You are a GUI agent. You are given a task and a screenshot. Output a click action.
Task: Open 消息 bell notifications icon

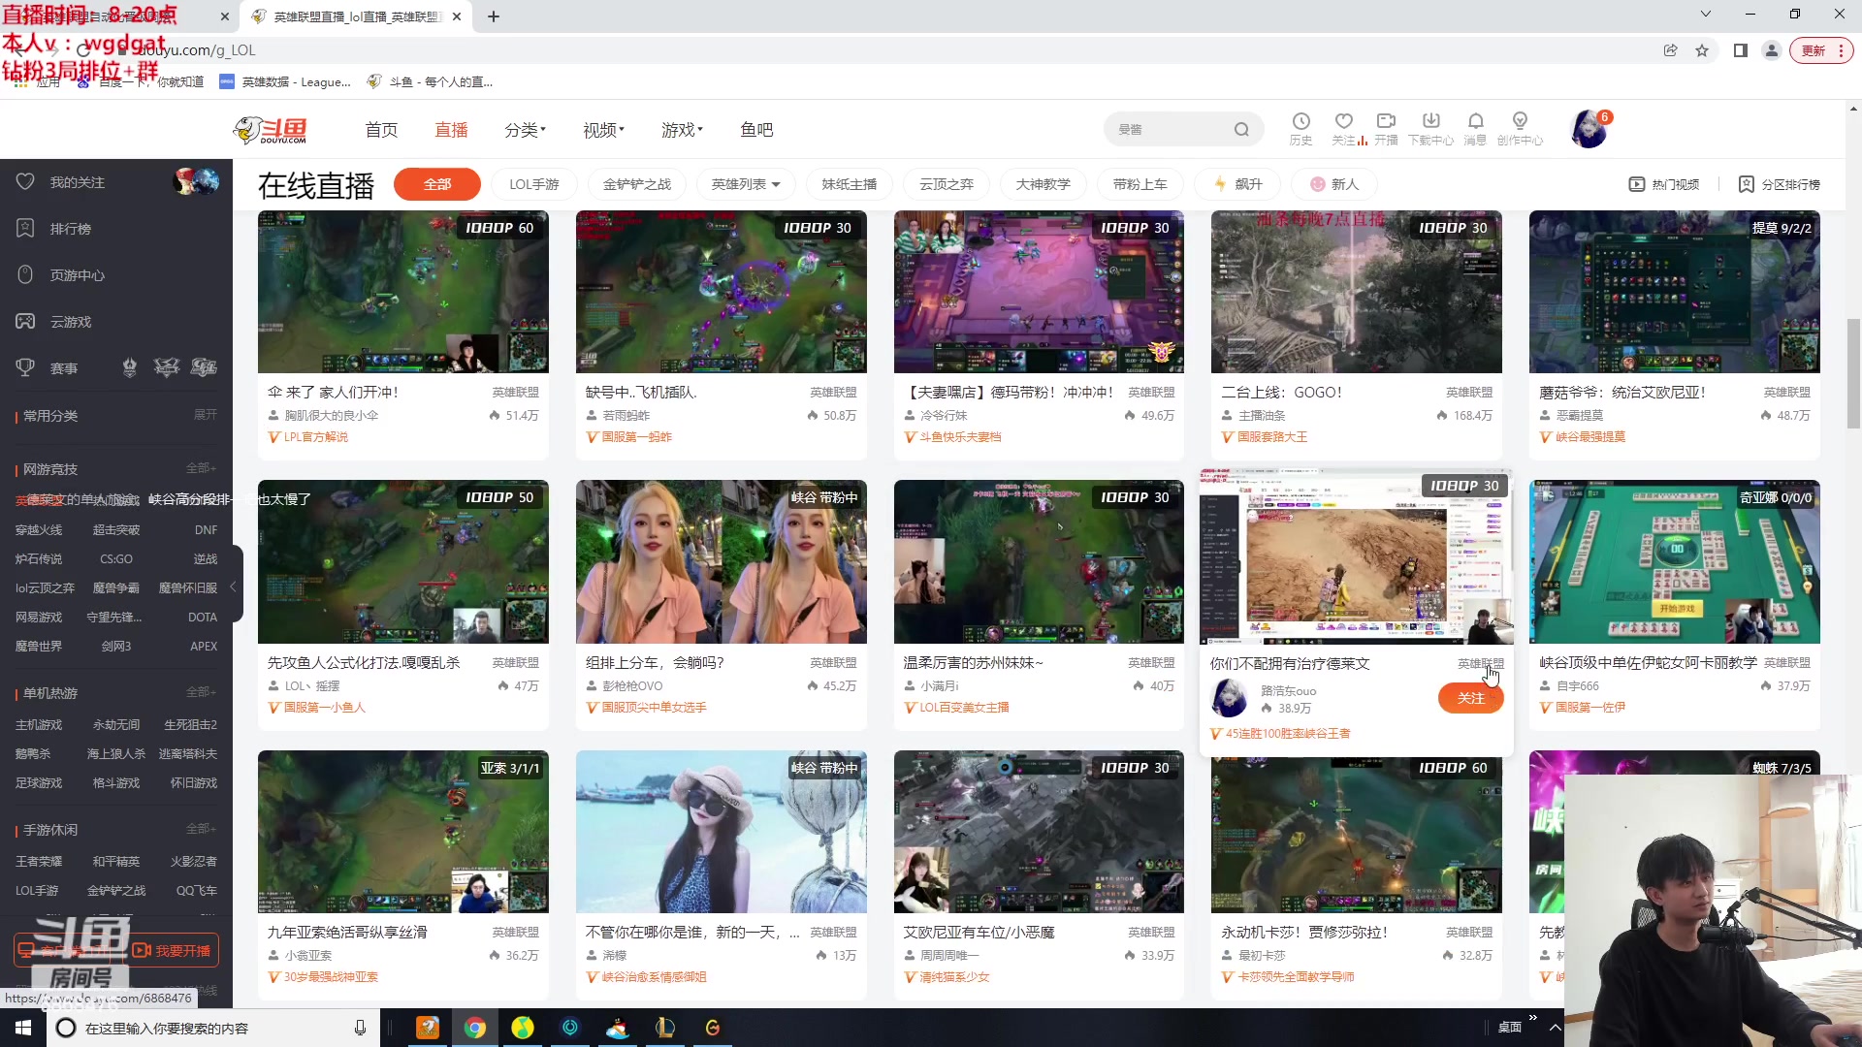(1475, 122)
